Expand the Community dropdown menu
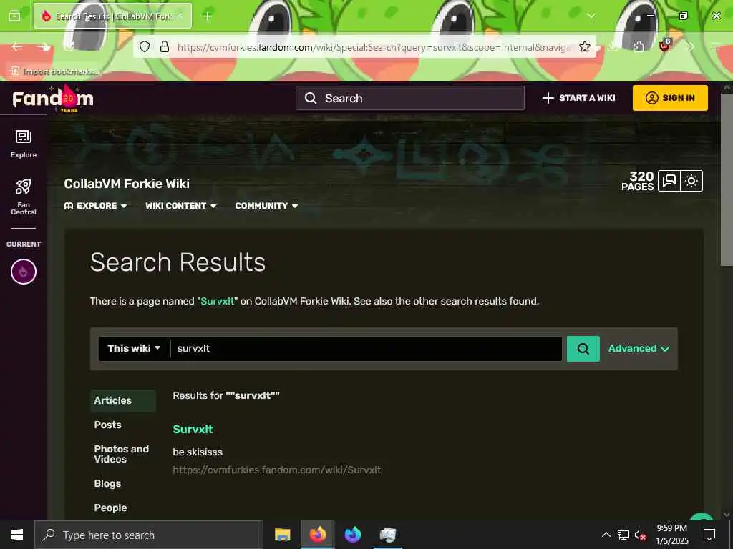 click(x=266, y=206)
